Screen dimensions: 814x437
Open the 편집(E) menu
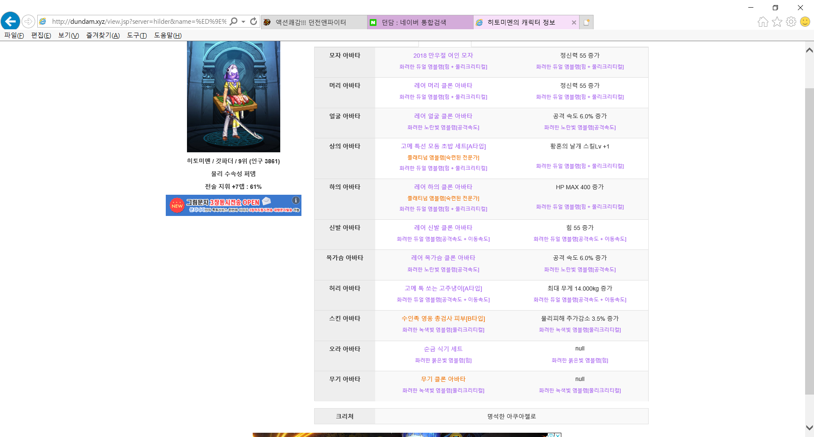click(41, 36)
